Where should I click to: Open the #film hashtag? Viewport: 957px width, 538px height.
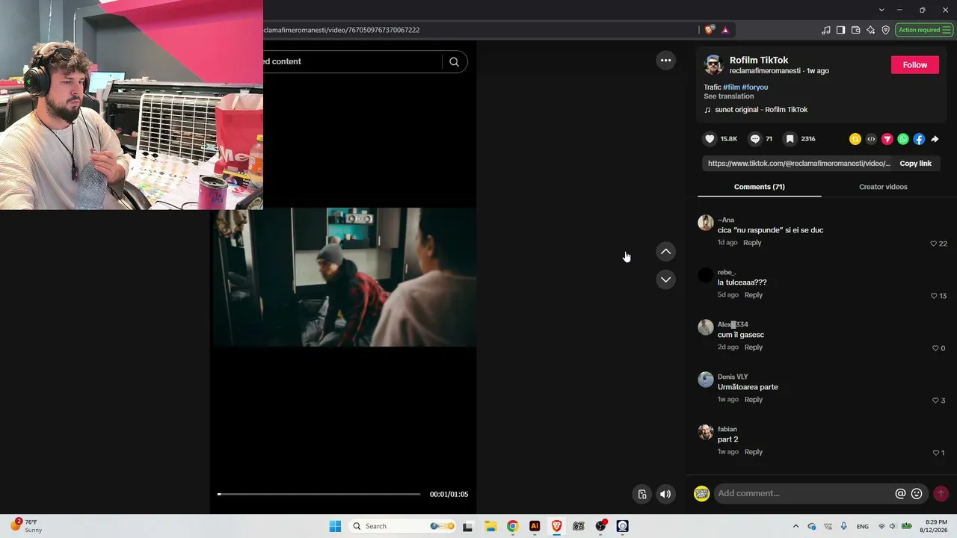click(731, 87)
